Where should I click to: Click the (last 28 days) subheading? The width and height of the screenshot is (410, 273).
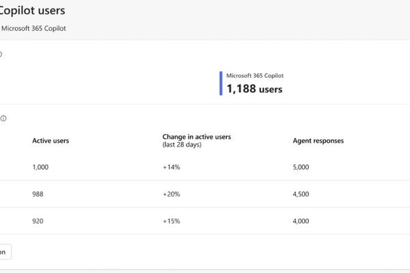[182, 145]
